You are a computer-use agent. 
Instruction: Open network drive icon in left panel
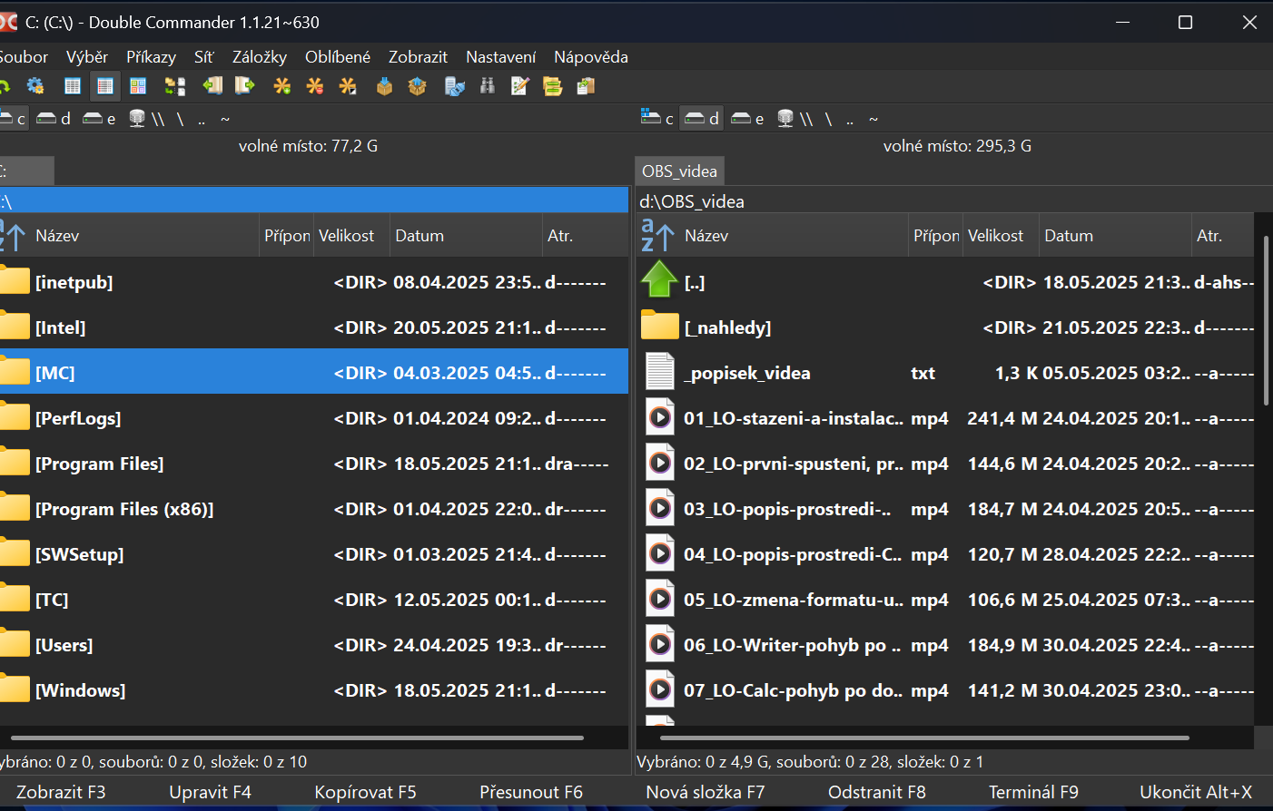(x=137, y=119)
